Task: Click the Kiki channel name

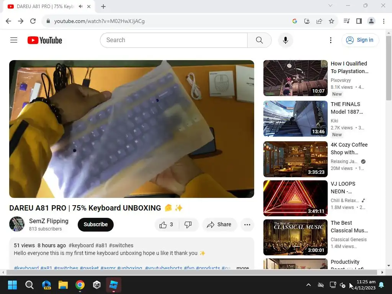Action: [334, 121]
